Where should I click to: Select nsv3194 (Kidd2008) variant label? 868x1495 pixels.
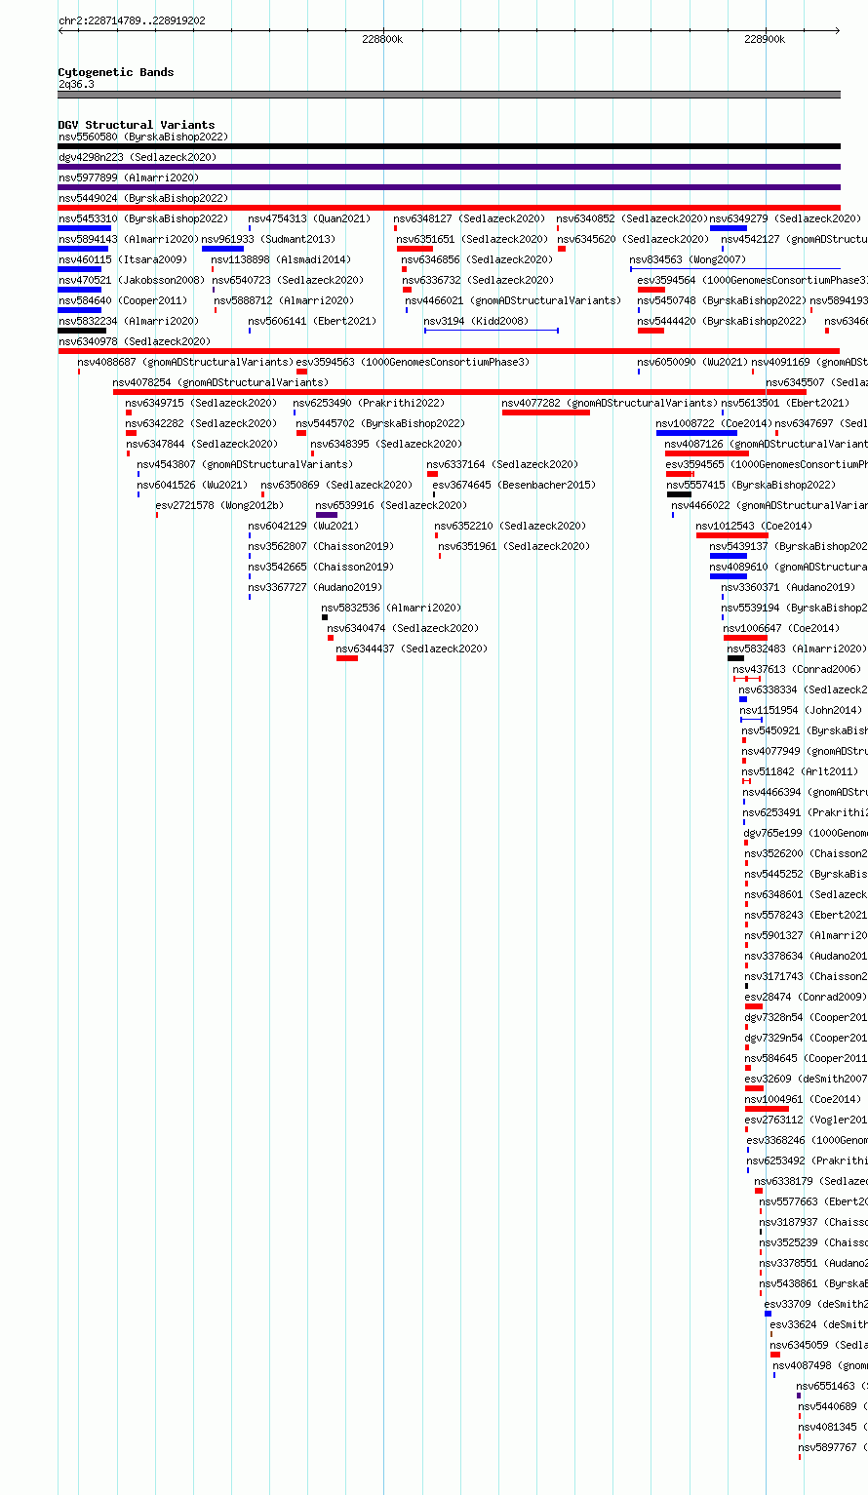click(x=476, y=321)
